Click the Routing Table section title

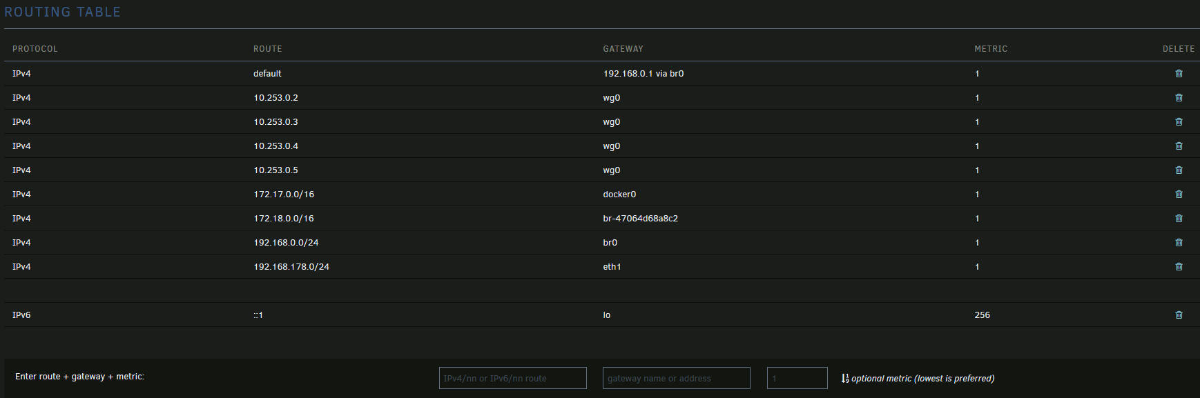point(63,12)
